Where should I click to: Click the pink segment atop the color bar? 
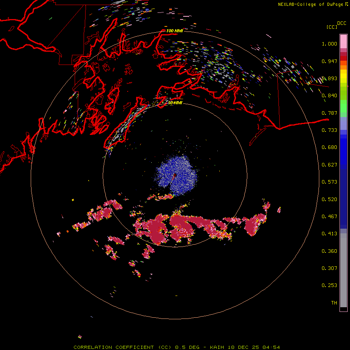[x=343, y=41]
